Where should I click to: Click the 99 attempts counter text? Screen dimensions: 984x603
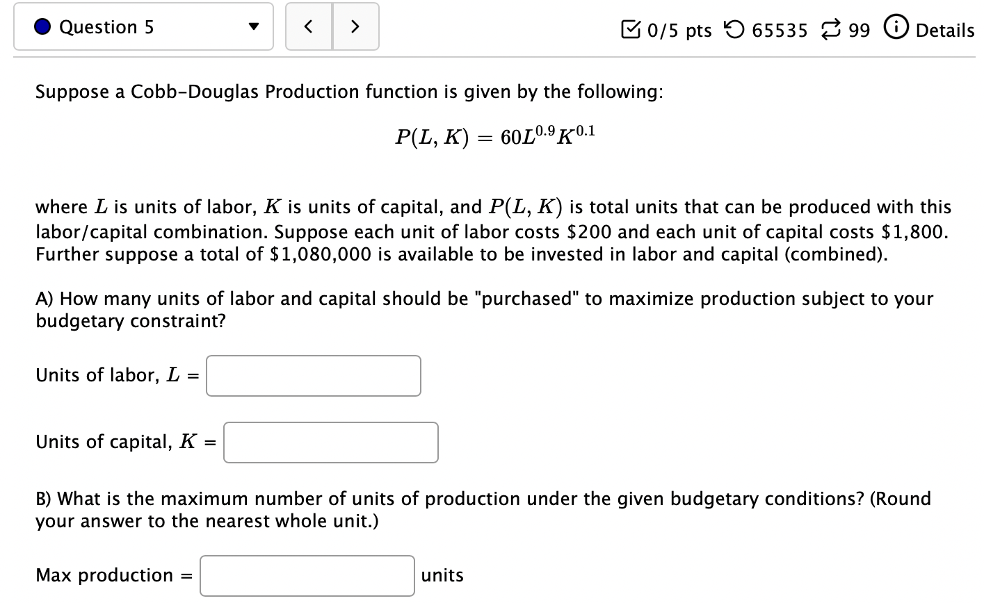(863, 30)
